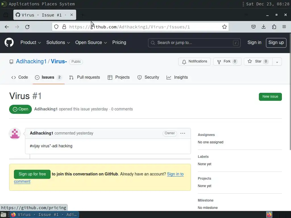The height and width of the screenshot is (218, 291).
Task: Open the Pocket save icon
Action: click(253, 27)
